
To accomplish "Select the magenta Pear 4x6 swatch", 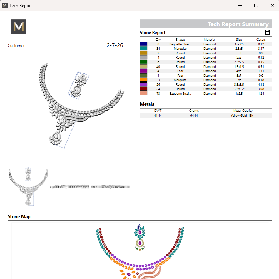I will pyautogui.click(x=143, y=71).
